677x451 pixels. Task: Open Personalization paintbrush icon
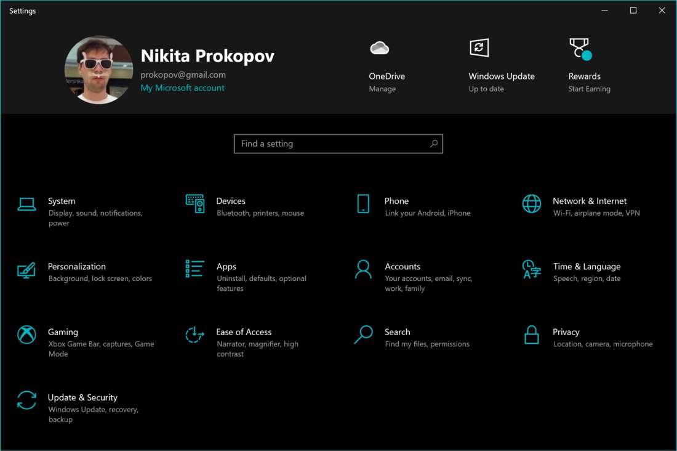(26, 270)
